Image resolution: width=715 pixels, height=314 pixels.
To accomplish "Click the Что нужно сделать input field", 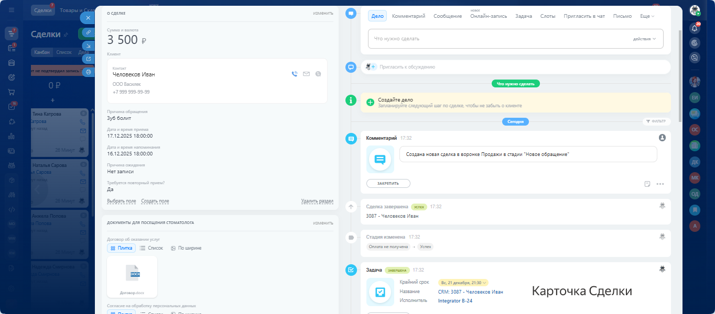I will click(515, 39).
